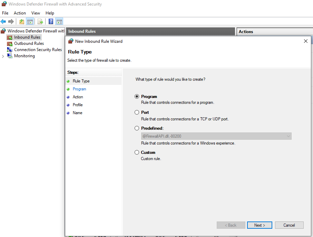Expand the Monitoring tree node

point(2,56)
